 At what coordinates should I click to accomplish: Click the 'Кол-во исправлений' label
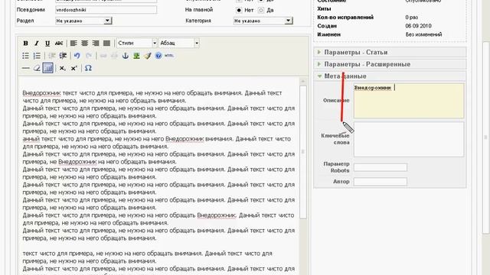click(345, 17)
